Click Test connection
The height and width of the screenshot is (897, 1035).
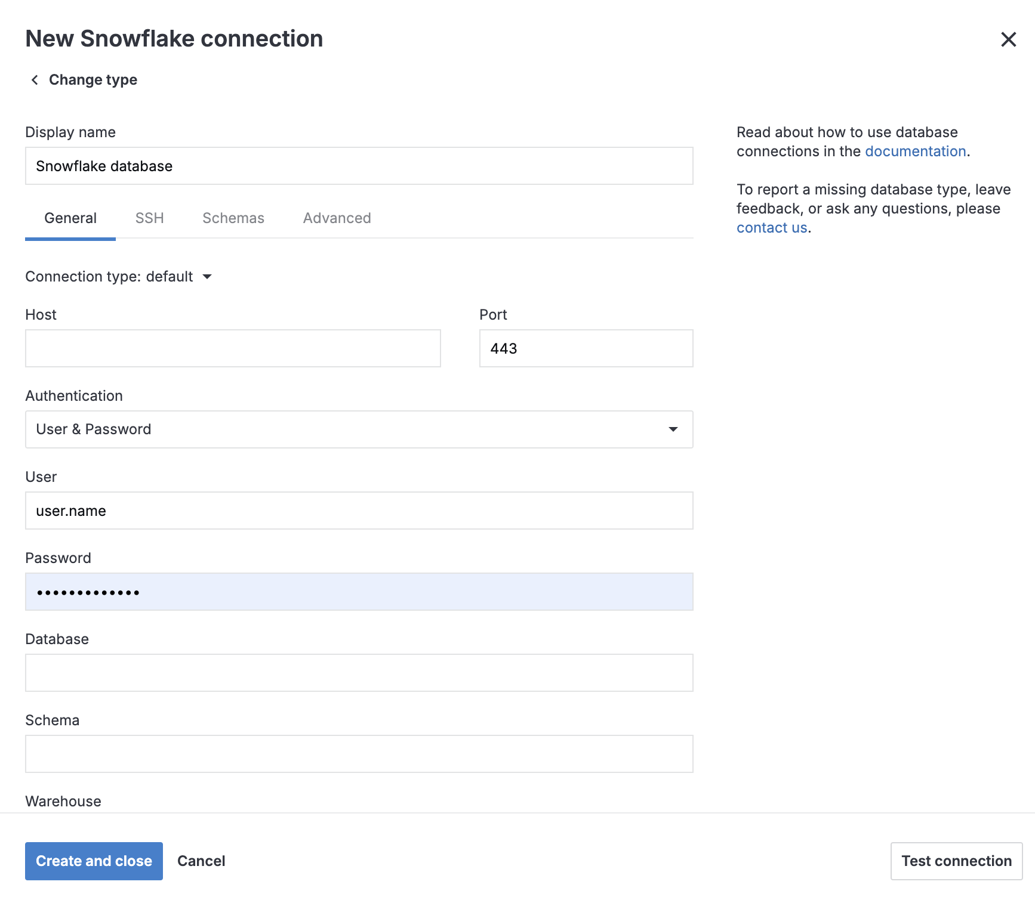pyautogui.click(x=956, y=861)
